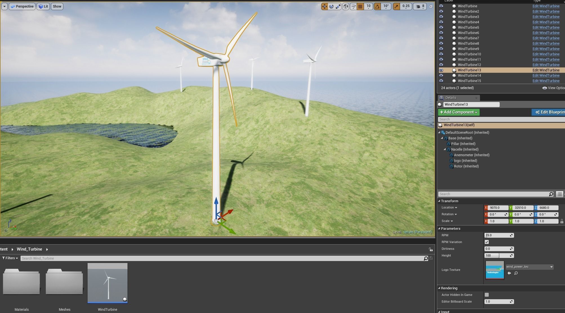
Task: Open scale snap value 0.25 dropdown
Action: (406, 6)
